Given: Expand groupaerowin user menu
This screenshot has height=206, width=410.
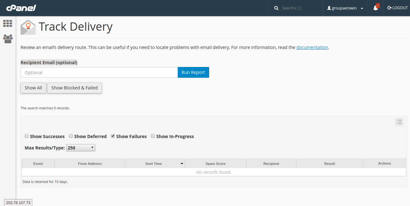Looking at the screenshot, I should click(x=345, y=8).
